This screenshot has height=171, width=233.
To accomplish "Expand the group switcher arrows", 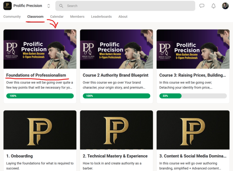I will coord(49,6).
